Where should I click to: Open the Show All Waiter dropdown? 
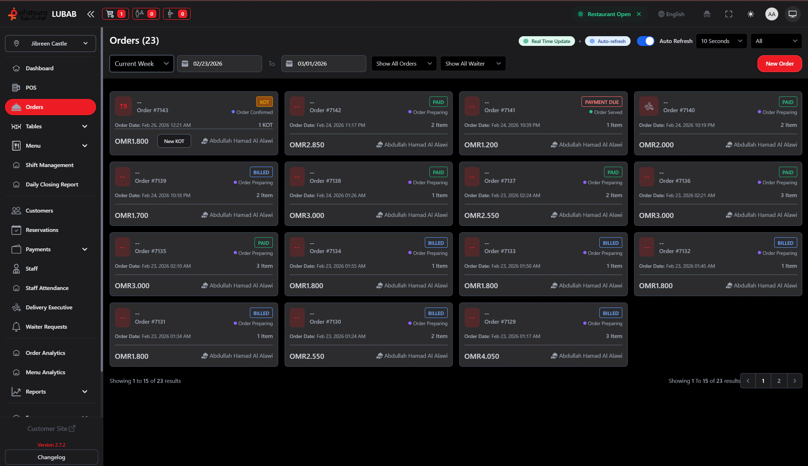point(472,63)
